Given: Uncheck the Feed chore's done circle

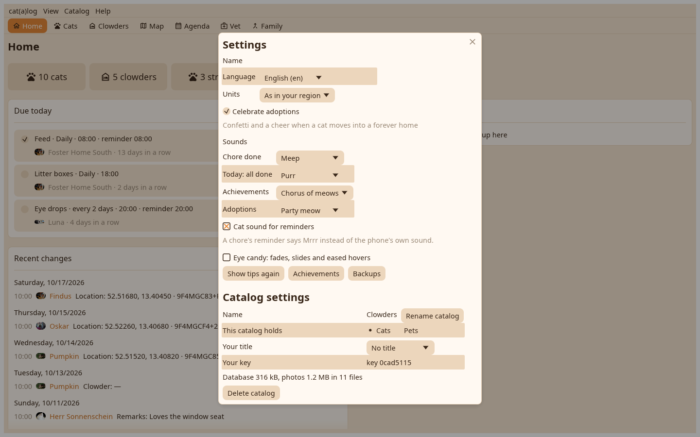Looking at the screenshot, I should point(25,139).
